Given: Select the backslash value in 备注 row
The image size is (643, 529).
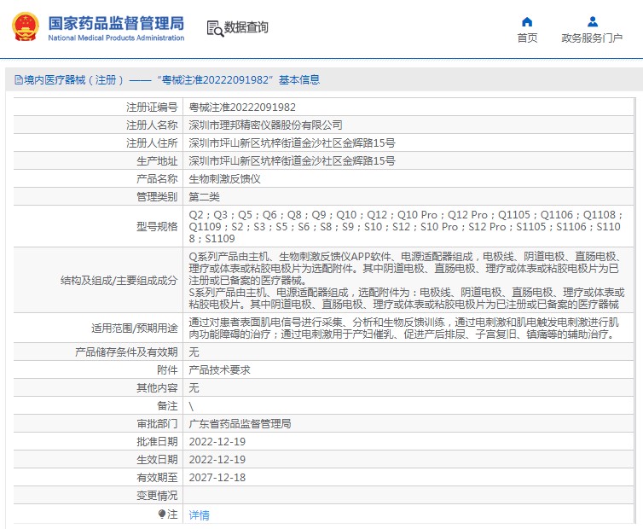Looking at the screenshot, I should click(x=191, y=406).
